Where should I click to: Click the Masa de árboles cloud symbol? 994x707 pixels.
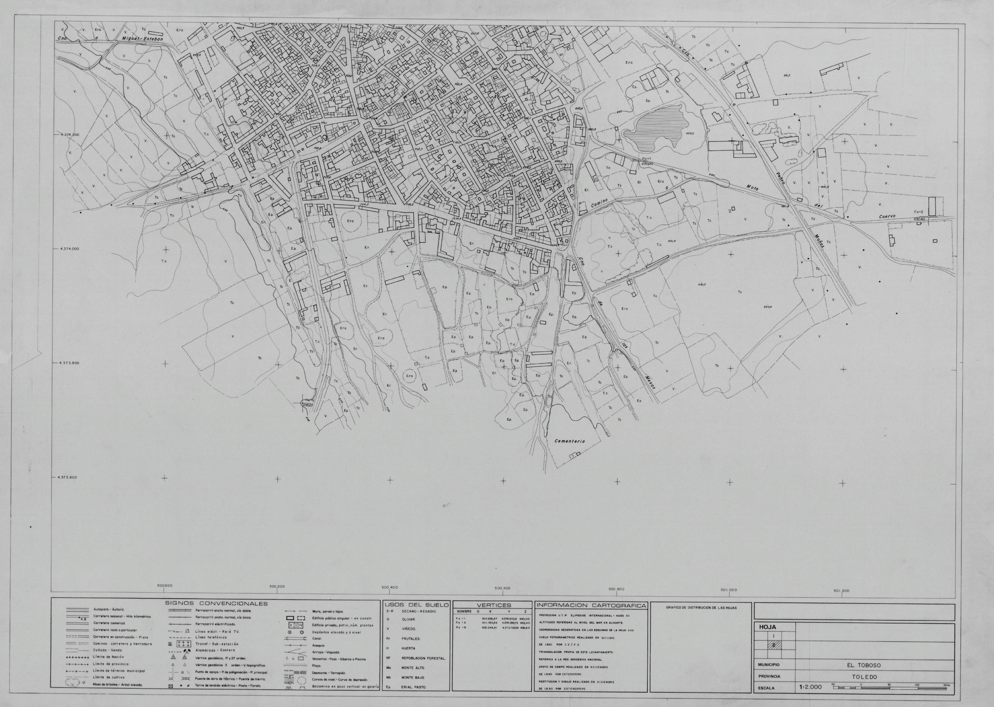(73, 683)
